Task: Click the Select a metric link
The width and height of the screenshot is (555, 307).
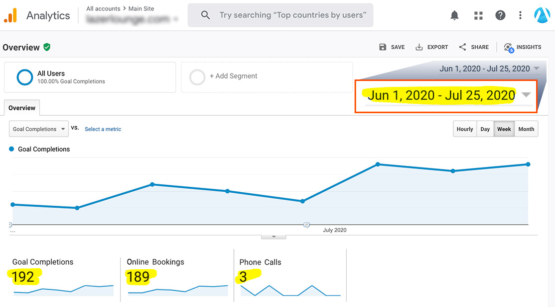Action: 103,129
